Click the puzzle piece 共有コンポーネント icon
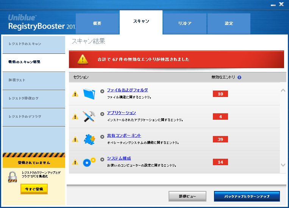 pyautogui.click(x=89, y=139)
